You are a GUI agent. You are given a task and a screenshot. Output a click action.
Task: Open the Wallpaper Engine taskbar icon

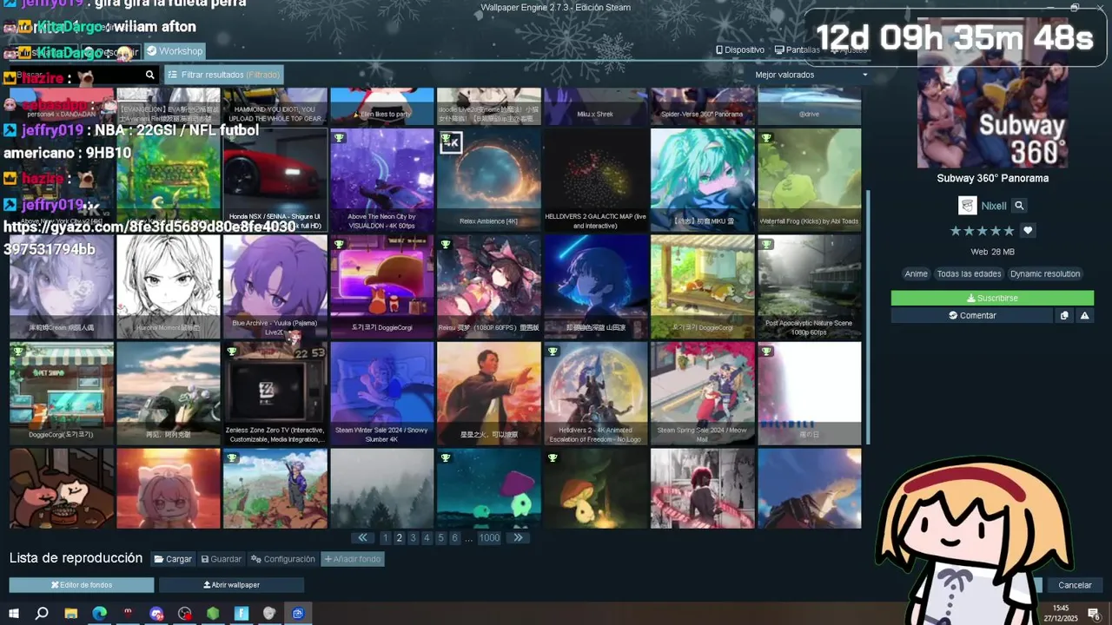[298, 613]
